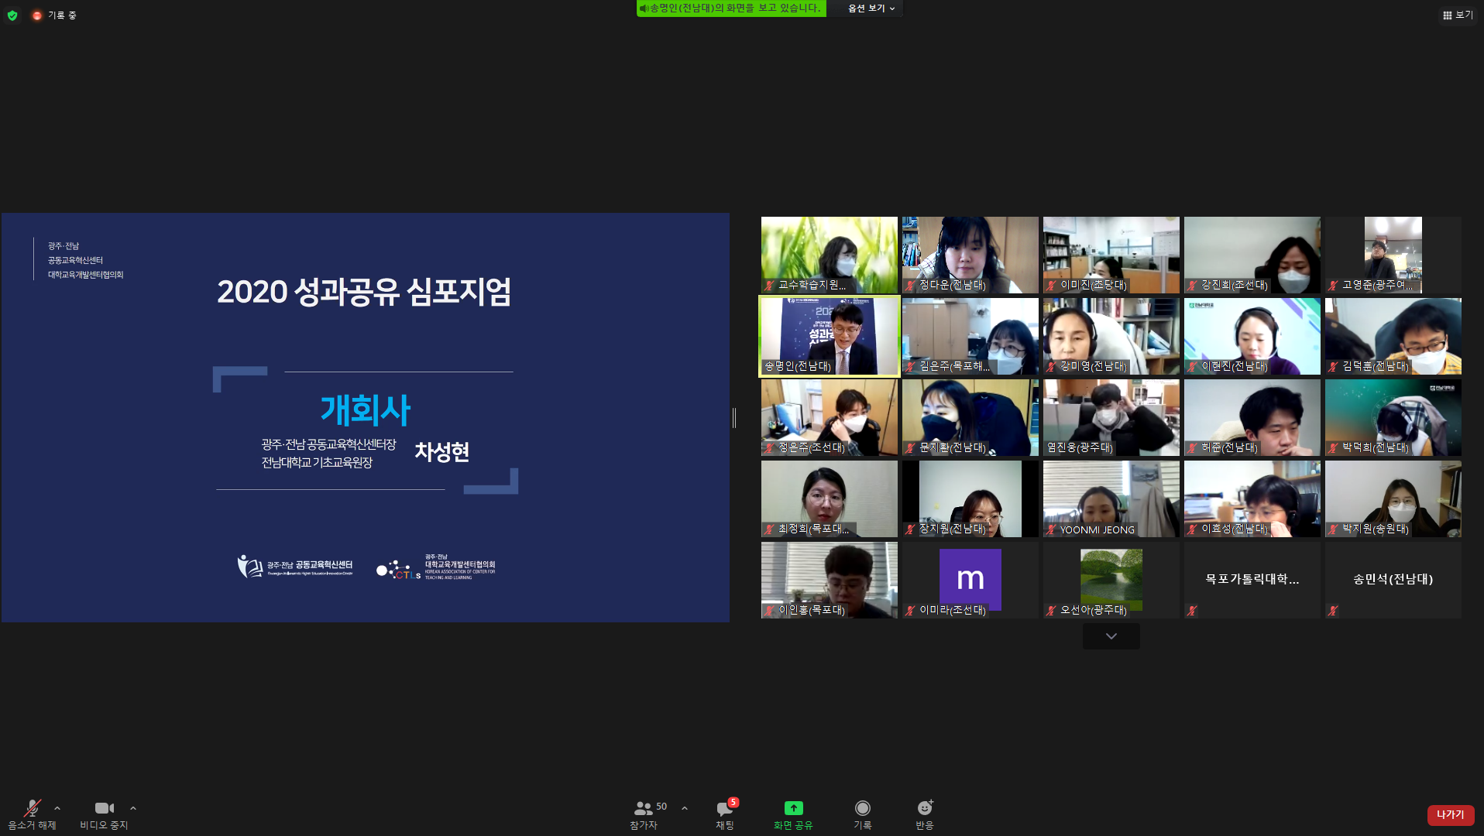Click the green screen-sharing notification banner
1484x836 pixels.
730,9
